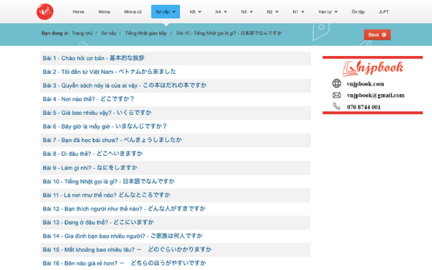This screenshot has width=432, height=270.
Task: Click the phone handset icon
Action: (x=336, y=106)
